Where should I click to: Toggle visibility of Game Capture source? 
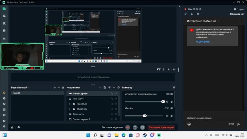[x=116, y=94]
